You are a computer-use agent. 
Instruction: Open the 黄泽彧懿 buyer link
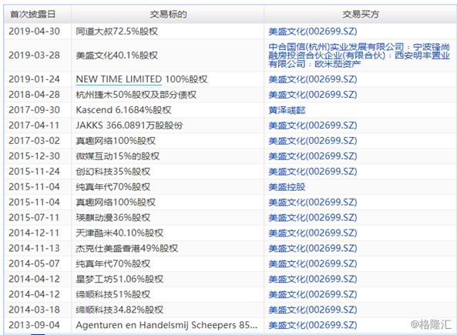pyautogui.click(x=287, y=110)
